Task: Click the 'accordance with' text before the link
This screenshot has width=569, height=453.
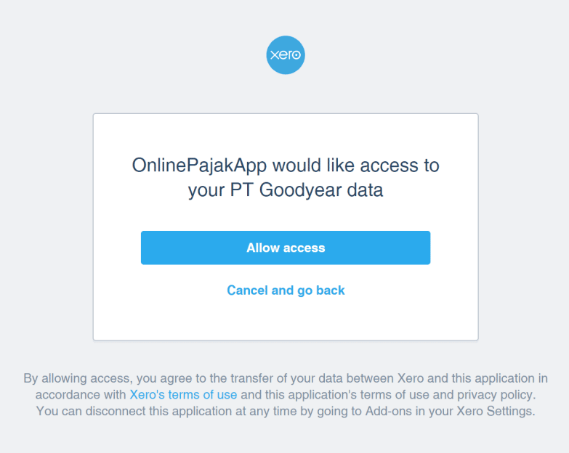Action: (81, 395)
